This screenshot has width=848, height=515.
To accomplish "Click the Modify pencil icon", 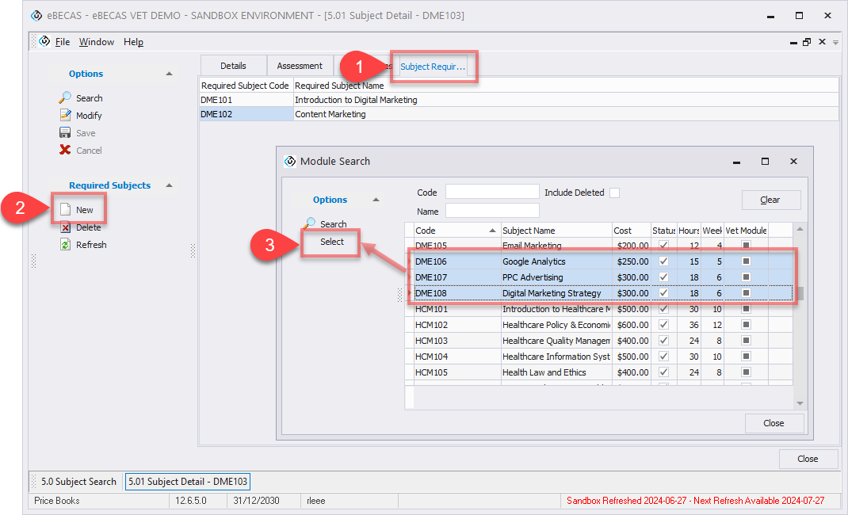I will (x=65, y=116).
